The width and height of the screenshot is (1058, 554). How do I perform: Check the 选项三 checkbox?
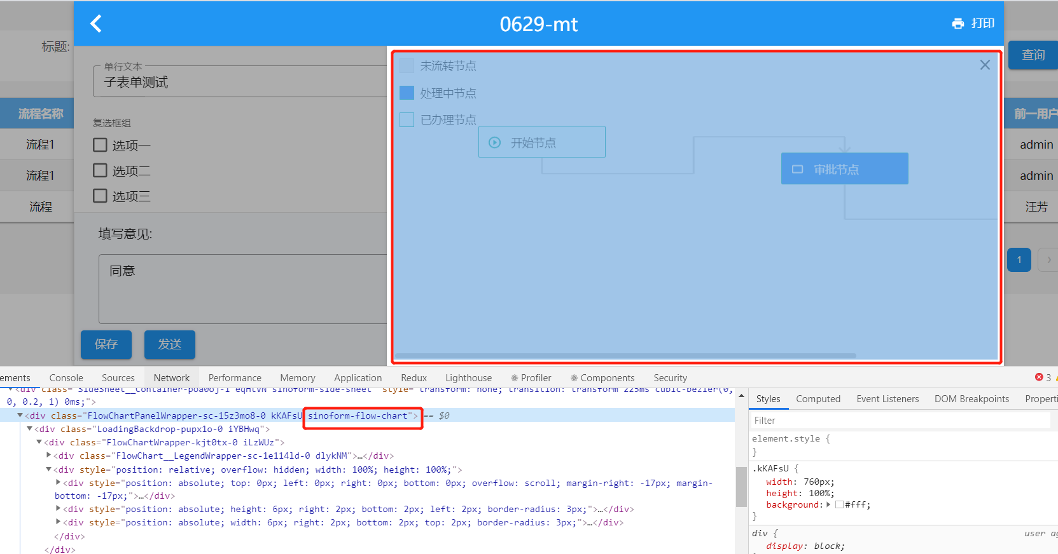point(100,196)
